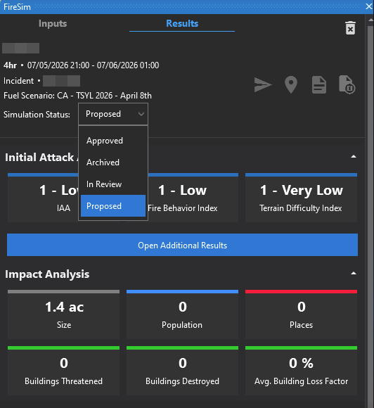Click the 1.4 ac Size card
The height and width of the screenshot is (408, 374).
[64, 314]
